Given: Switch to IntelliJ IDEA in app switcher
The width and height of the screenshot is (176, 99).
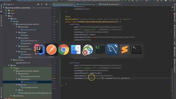Looking at the screenshot, I should (x=39, y=50).
